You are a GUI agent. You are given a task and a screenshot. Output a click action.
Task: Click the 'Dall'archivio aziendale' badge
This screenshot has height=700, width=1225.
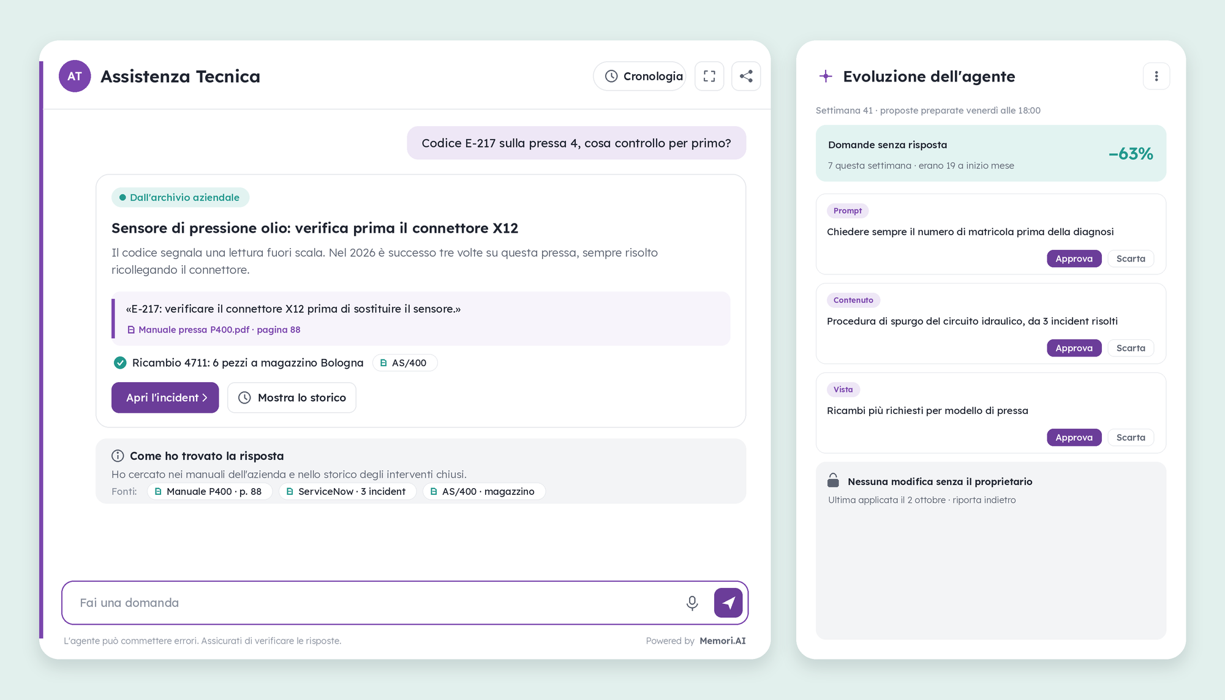(x=180, y=197)
